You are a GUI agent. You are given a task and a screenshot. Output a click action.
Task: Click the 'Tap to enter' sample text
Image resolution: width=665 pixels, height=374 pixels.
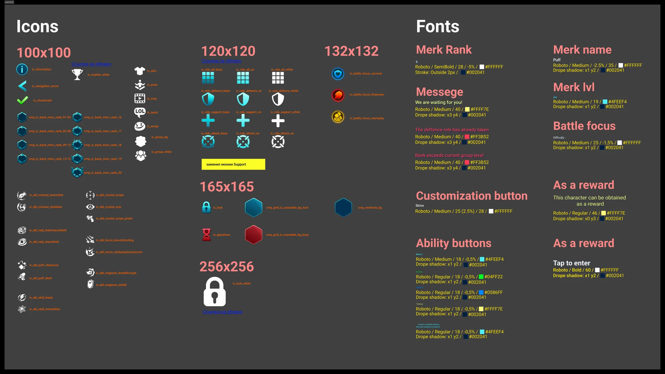pyautogui.click(x=572, y=263)
